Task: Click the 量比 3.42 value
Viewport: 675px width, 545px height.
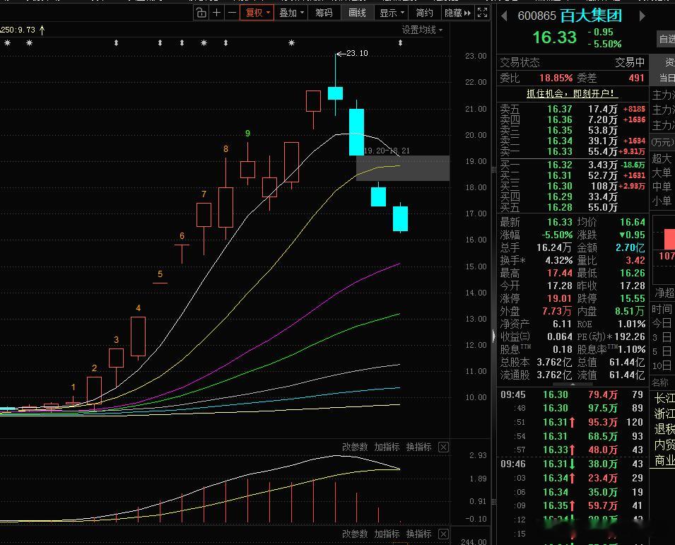Action: (635, 260)
